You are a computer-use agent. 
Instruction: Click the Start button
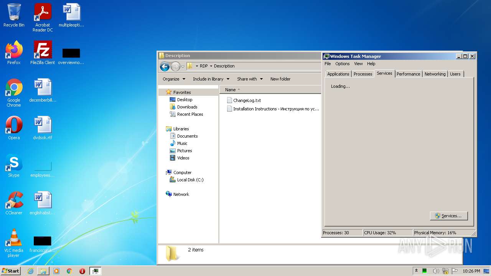point(11,271)
